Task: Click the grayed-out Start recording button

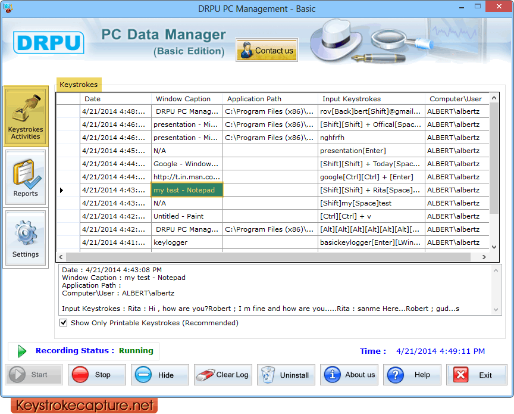Action: point(34,375)
